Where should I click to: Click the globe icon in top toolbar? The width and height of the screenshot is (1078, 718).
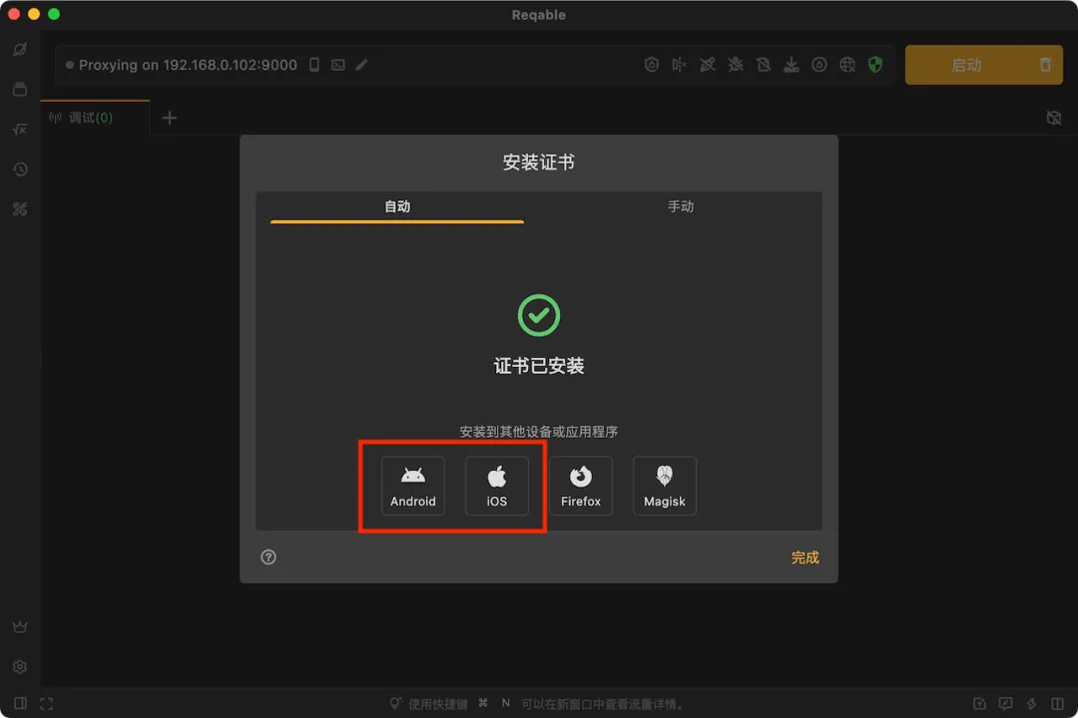point(847,65)
